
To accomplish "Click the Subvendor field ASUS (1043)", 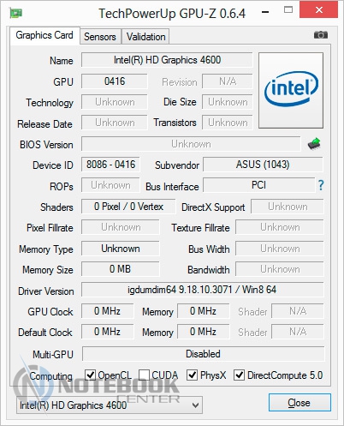I will coord(263,165).
